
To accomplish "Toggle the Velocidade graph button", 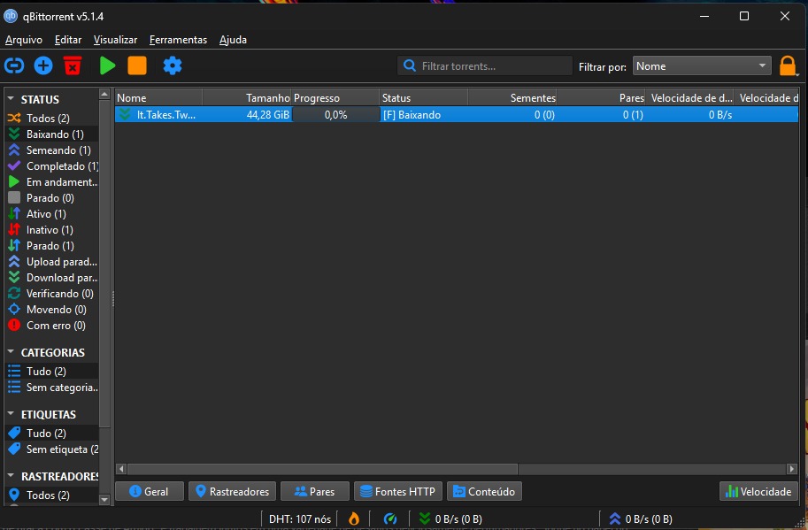I will click(x=758, y=491).
